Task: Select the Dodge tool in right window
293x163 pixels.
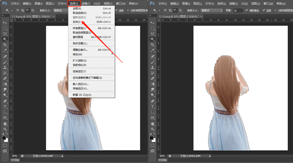Action: tap(153, 95)
